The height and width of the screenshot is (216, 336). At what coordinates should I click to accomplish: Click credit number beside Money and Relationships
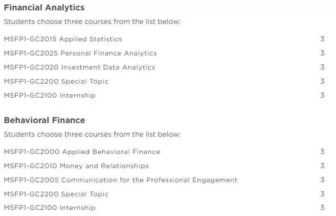click(x=322, y=166)
